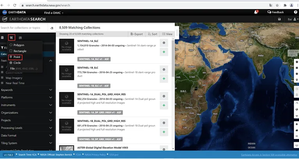The height and width of the screenshot is (159, 299).
Task: Click the collections search input field
Action: pos(24,28)
